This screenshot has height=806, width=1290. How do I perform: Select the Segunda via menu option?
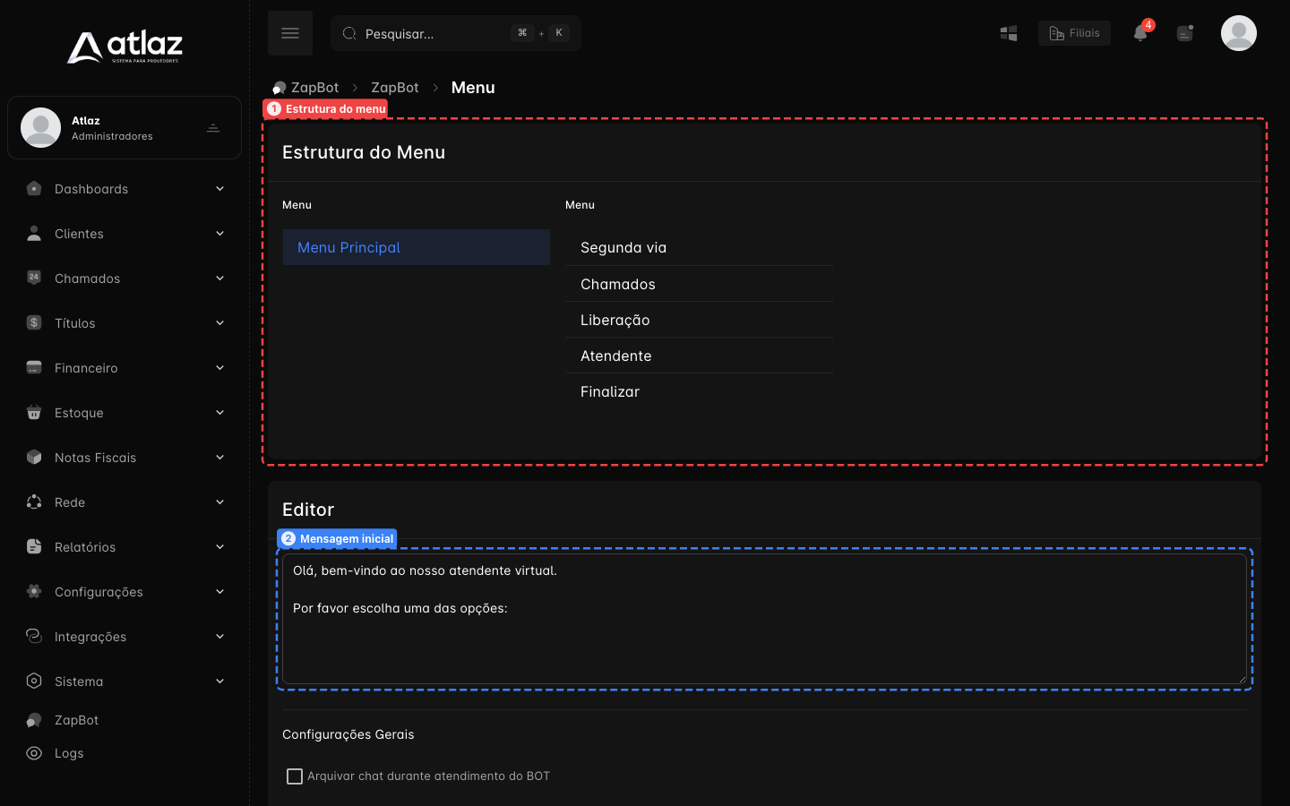coord(700,248)
